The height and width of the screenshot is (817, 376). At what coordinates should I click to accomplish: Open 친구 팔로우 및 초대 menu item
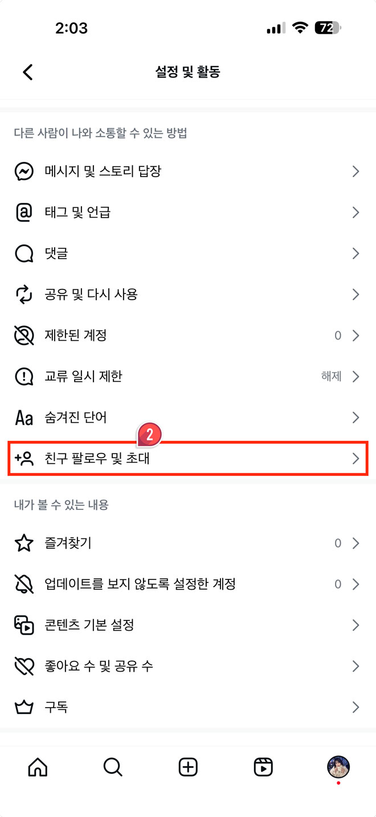(188, 458)
